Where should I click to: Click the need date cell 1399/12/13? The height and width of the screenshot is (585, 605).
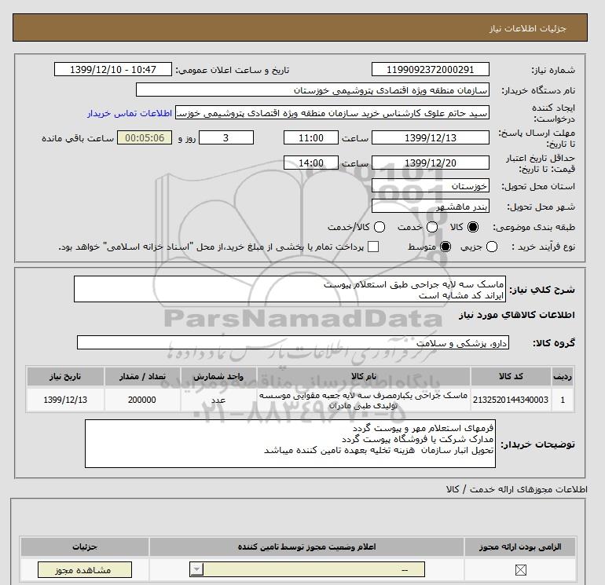[65, 400]
